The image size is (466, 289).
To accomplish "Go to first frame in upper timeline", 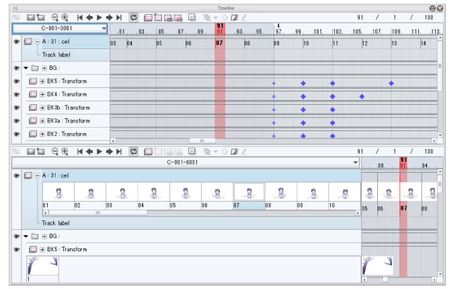I will click(80, 17).
